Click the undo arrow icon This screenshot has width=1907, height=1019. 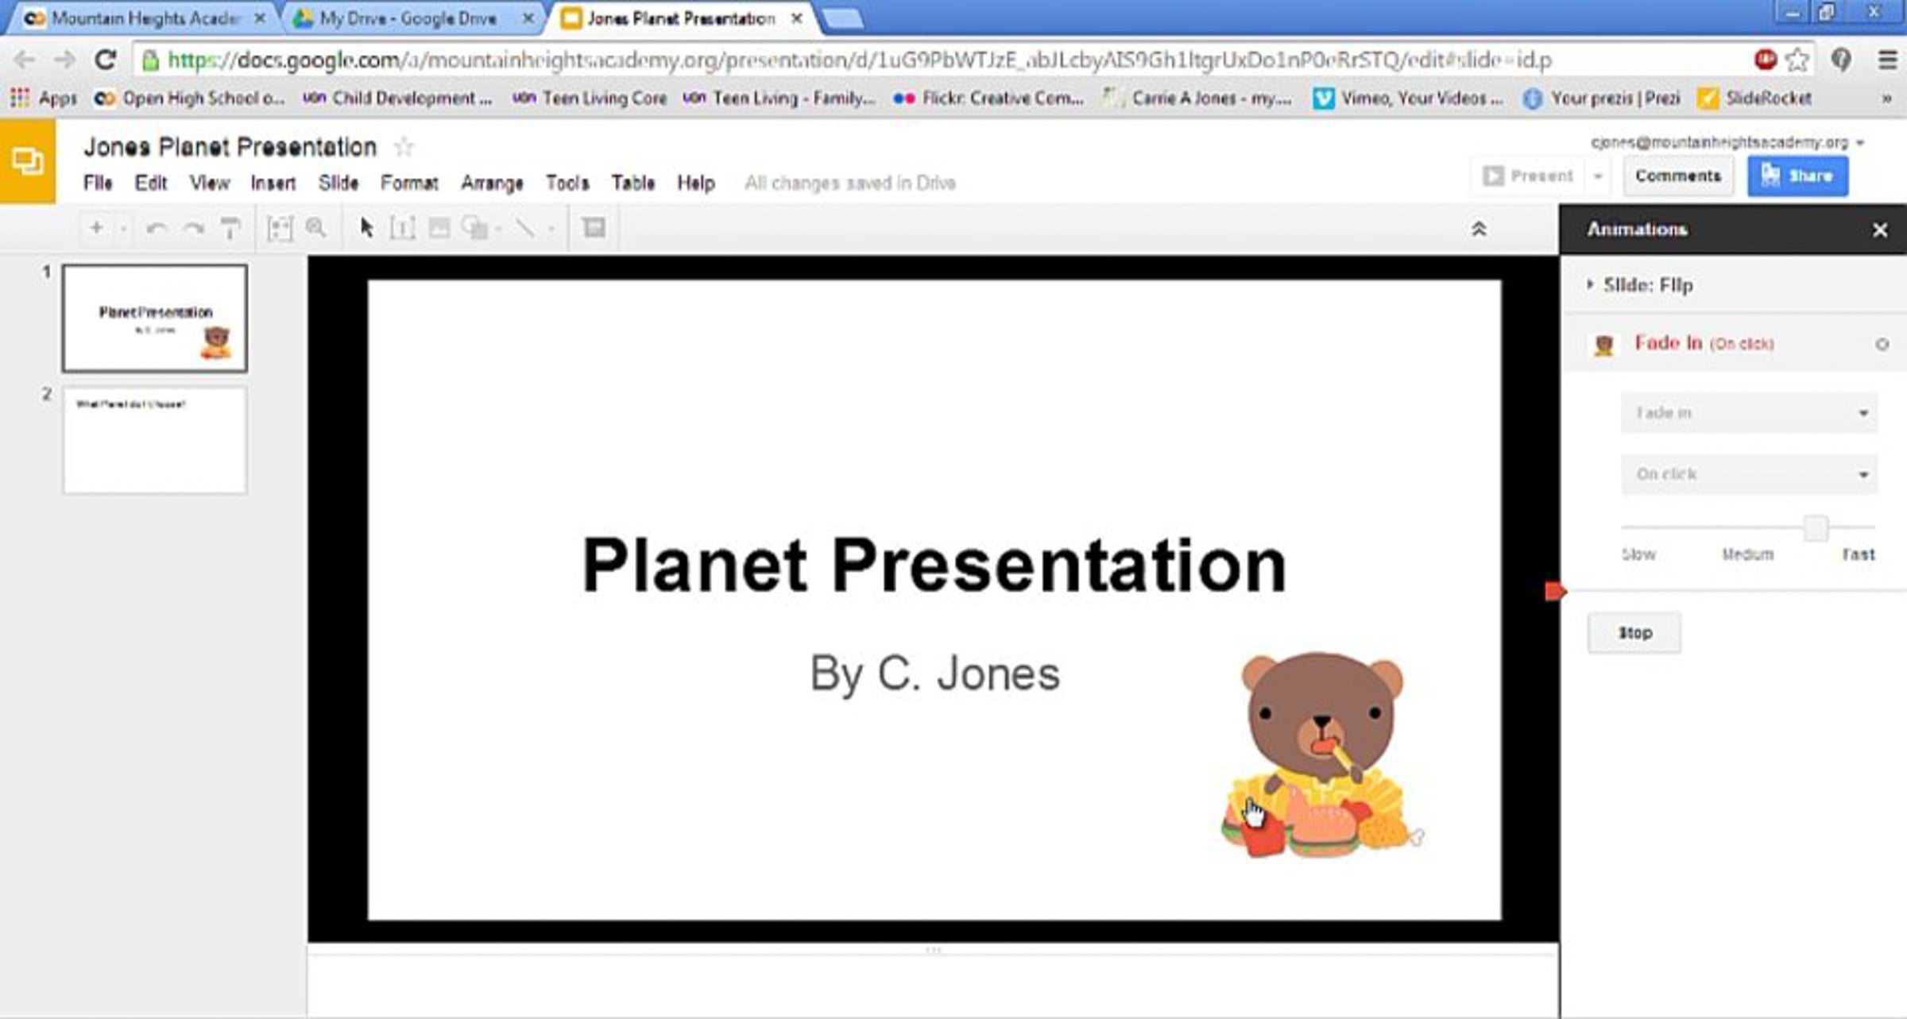pos(157,229)
